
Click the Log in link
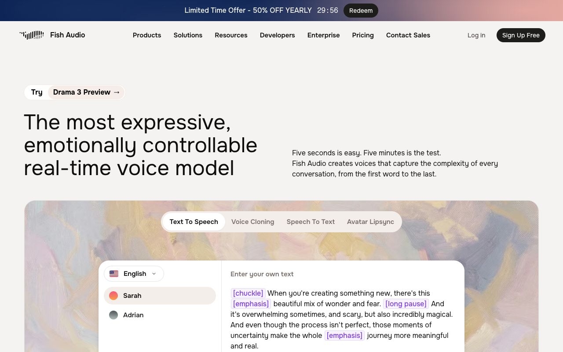tap(476, 35)
